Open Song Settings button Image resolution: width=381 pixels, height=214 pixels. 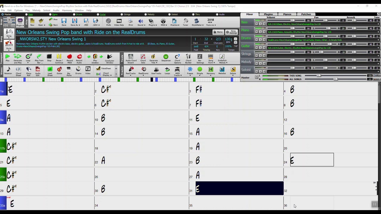coord(231,32)
